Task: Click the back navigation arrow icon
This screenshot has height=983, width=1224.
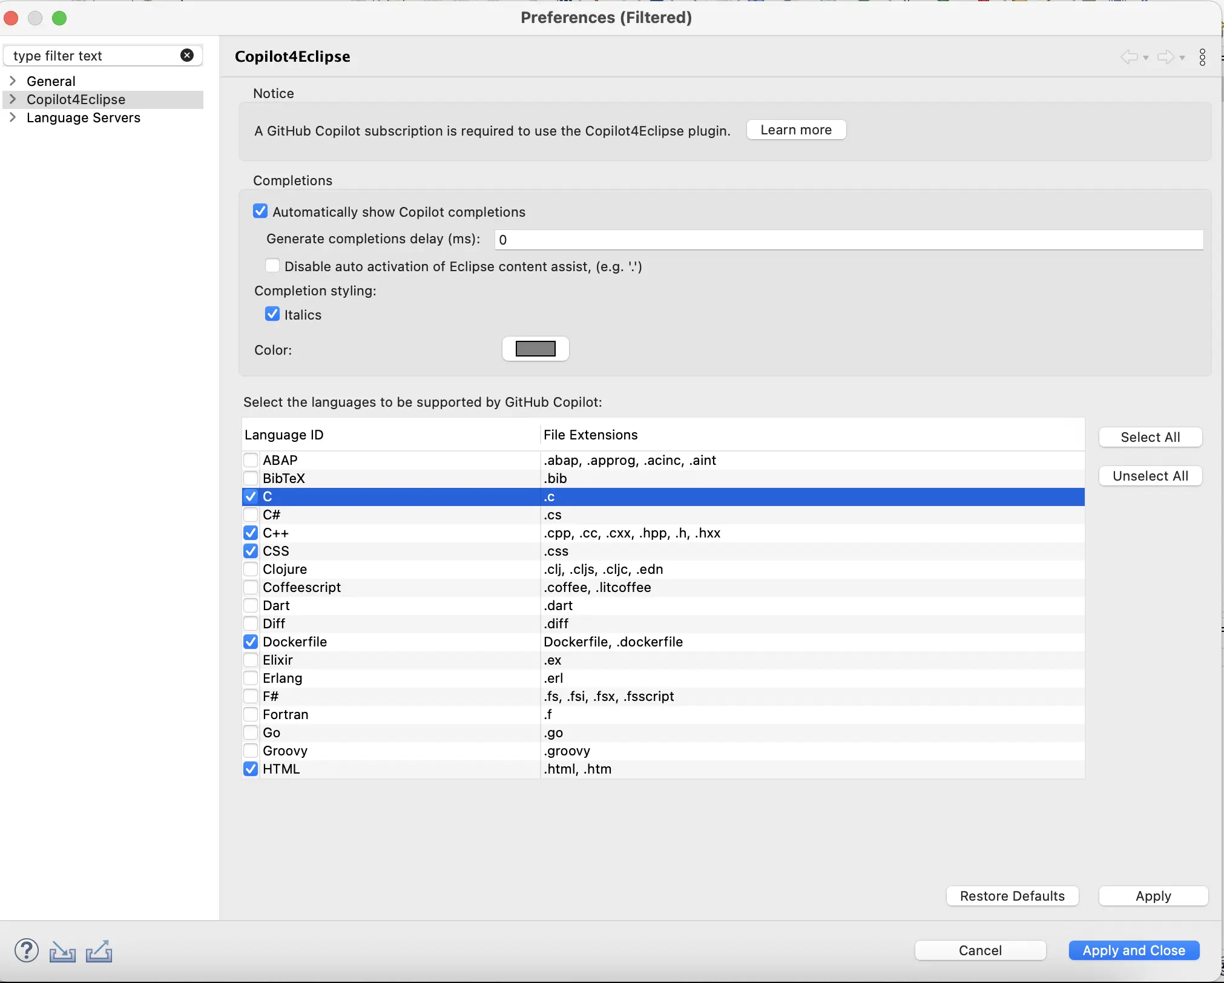Action: pos(1128,57)
